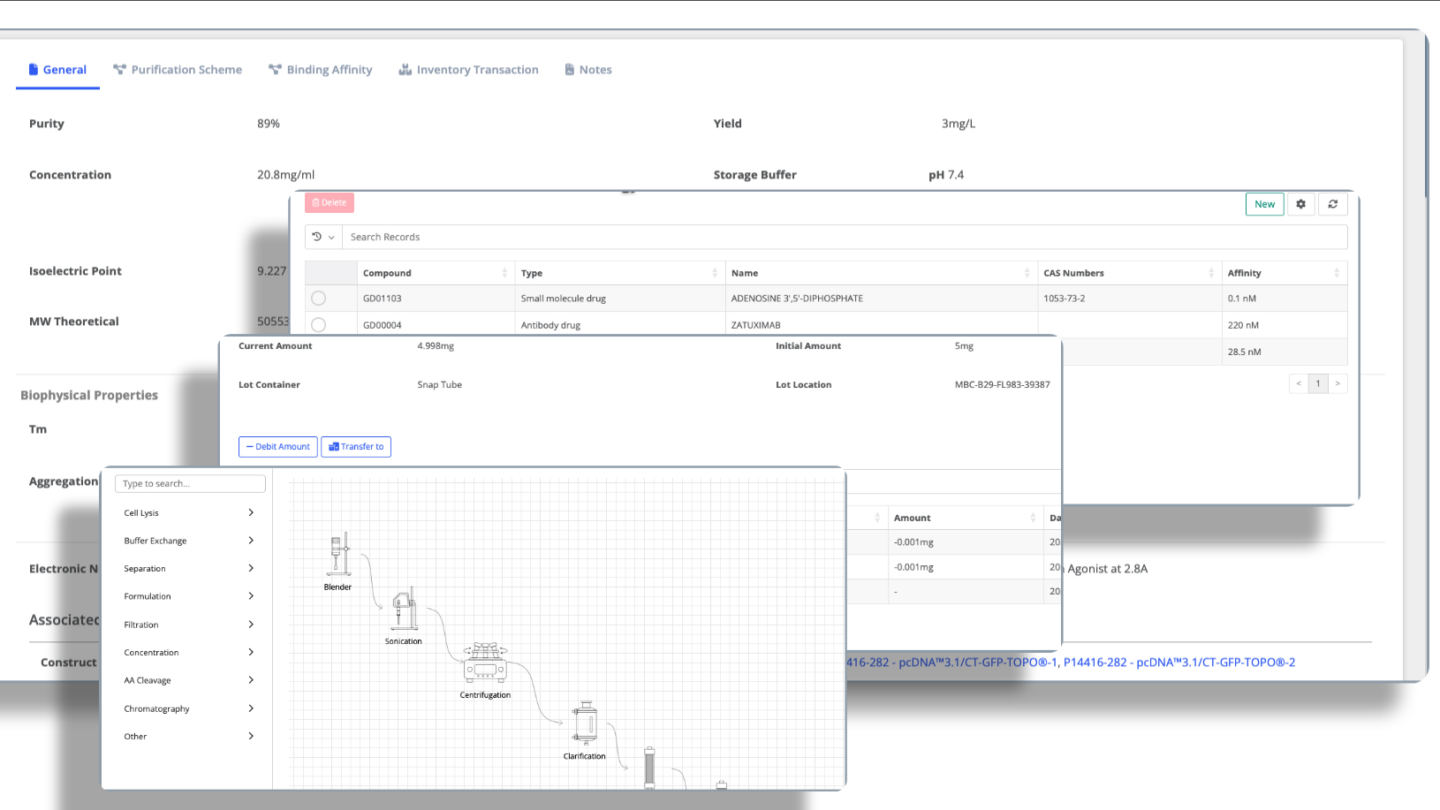
Task: Expand the Cell Lysis category
Action: [x=189, y=512]
